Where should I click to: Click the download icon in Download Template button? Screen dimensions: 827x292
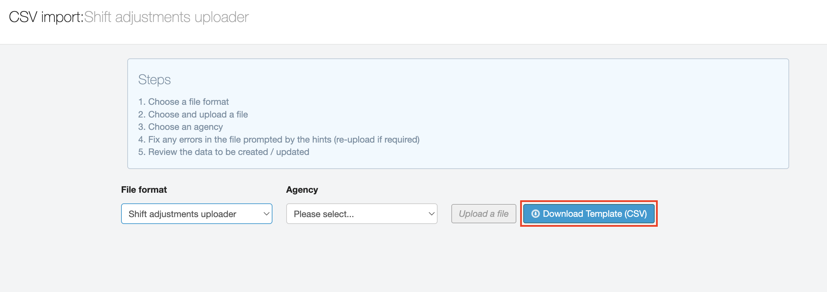pyautogui.click(x=535, y=214)
